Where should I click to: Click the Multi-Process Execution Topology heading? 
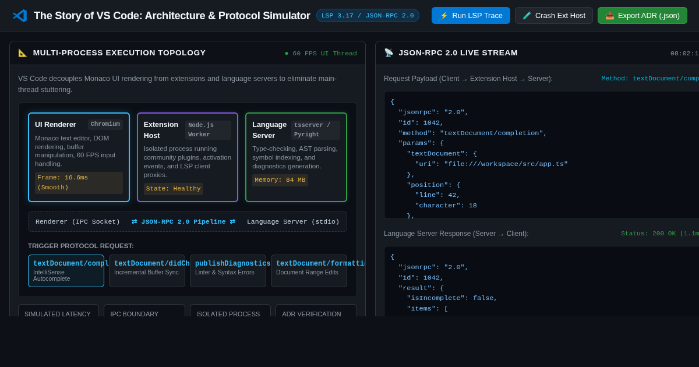[119, 53]
